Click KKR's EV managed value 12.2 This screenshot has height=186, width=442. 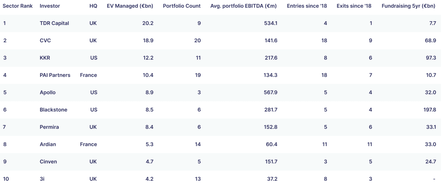[x=148, y=58]
